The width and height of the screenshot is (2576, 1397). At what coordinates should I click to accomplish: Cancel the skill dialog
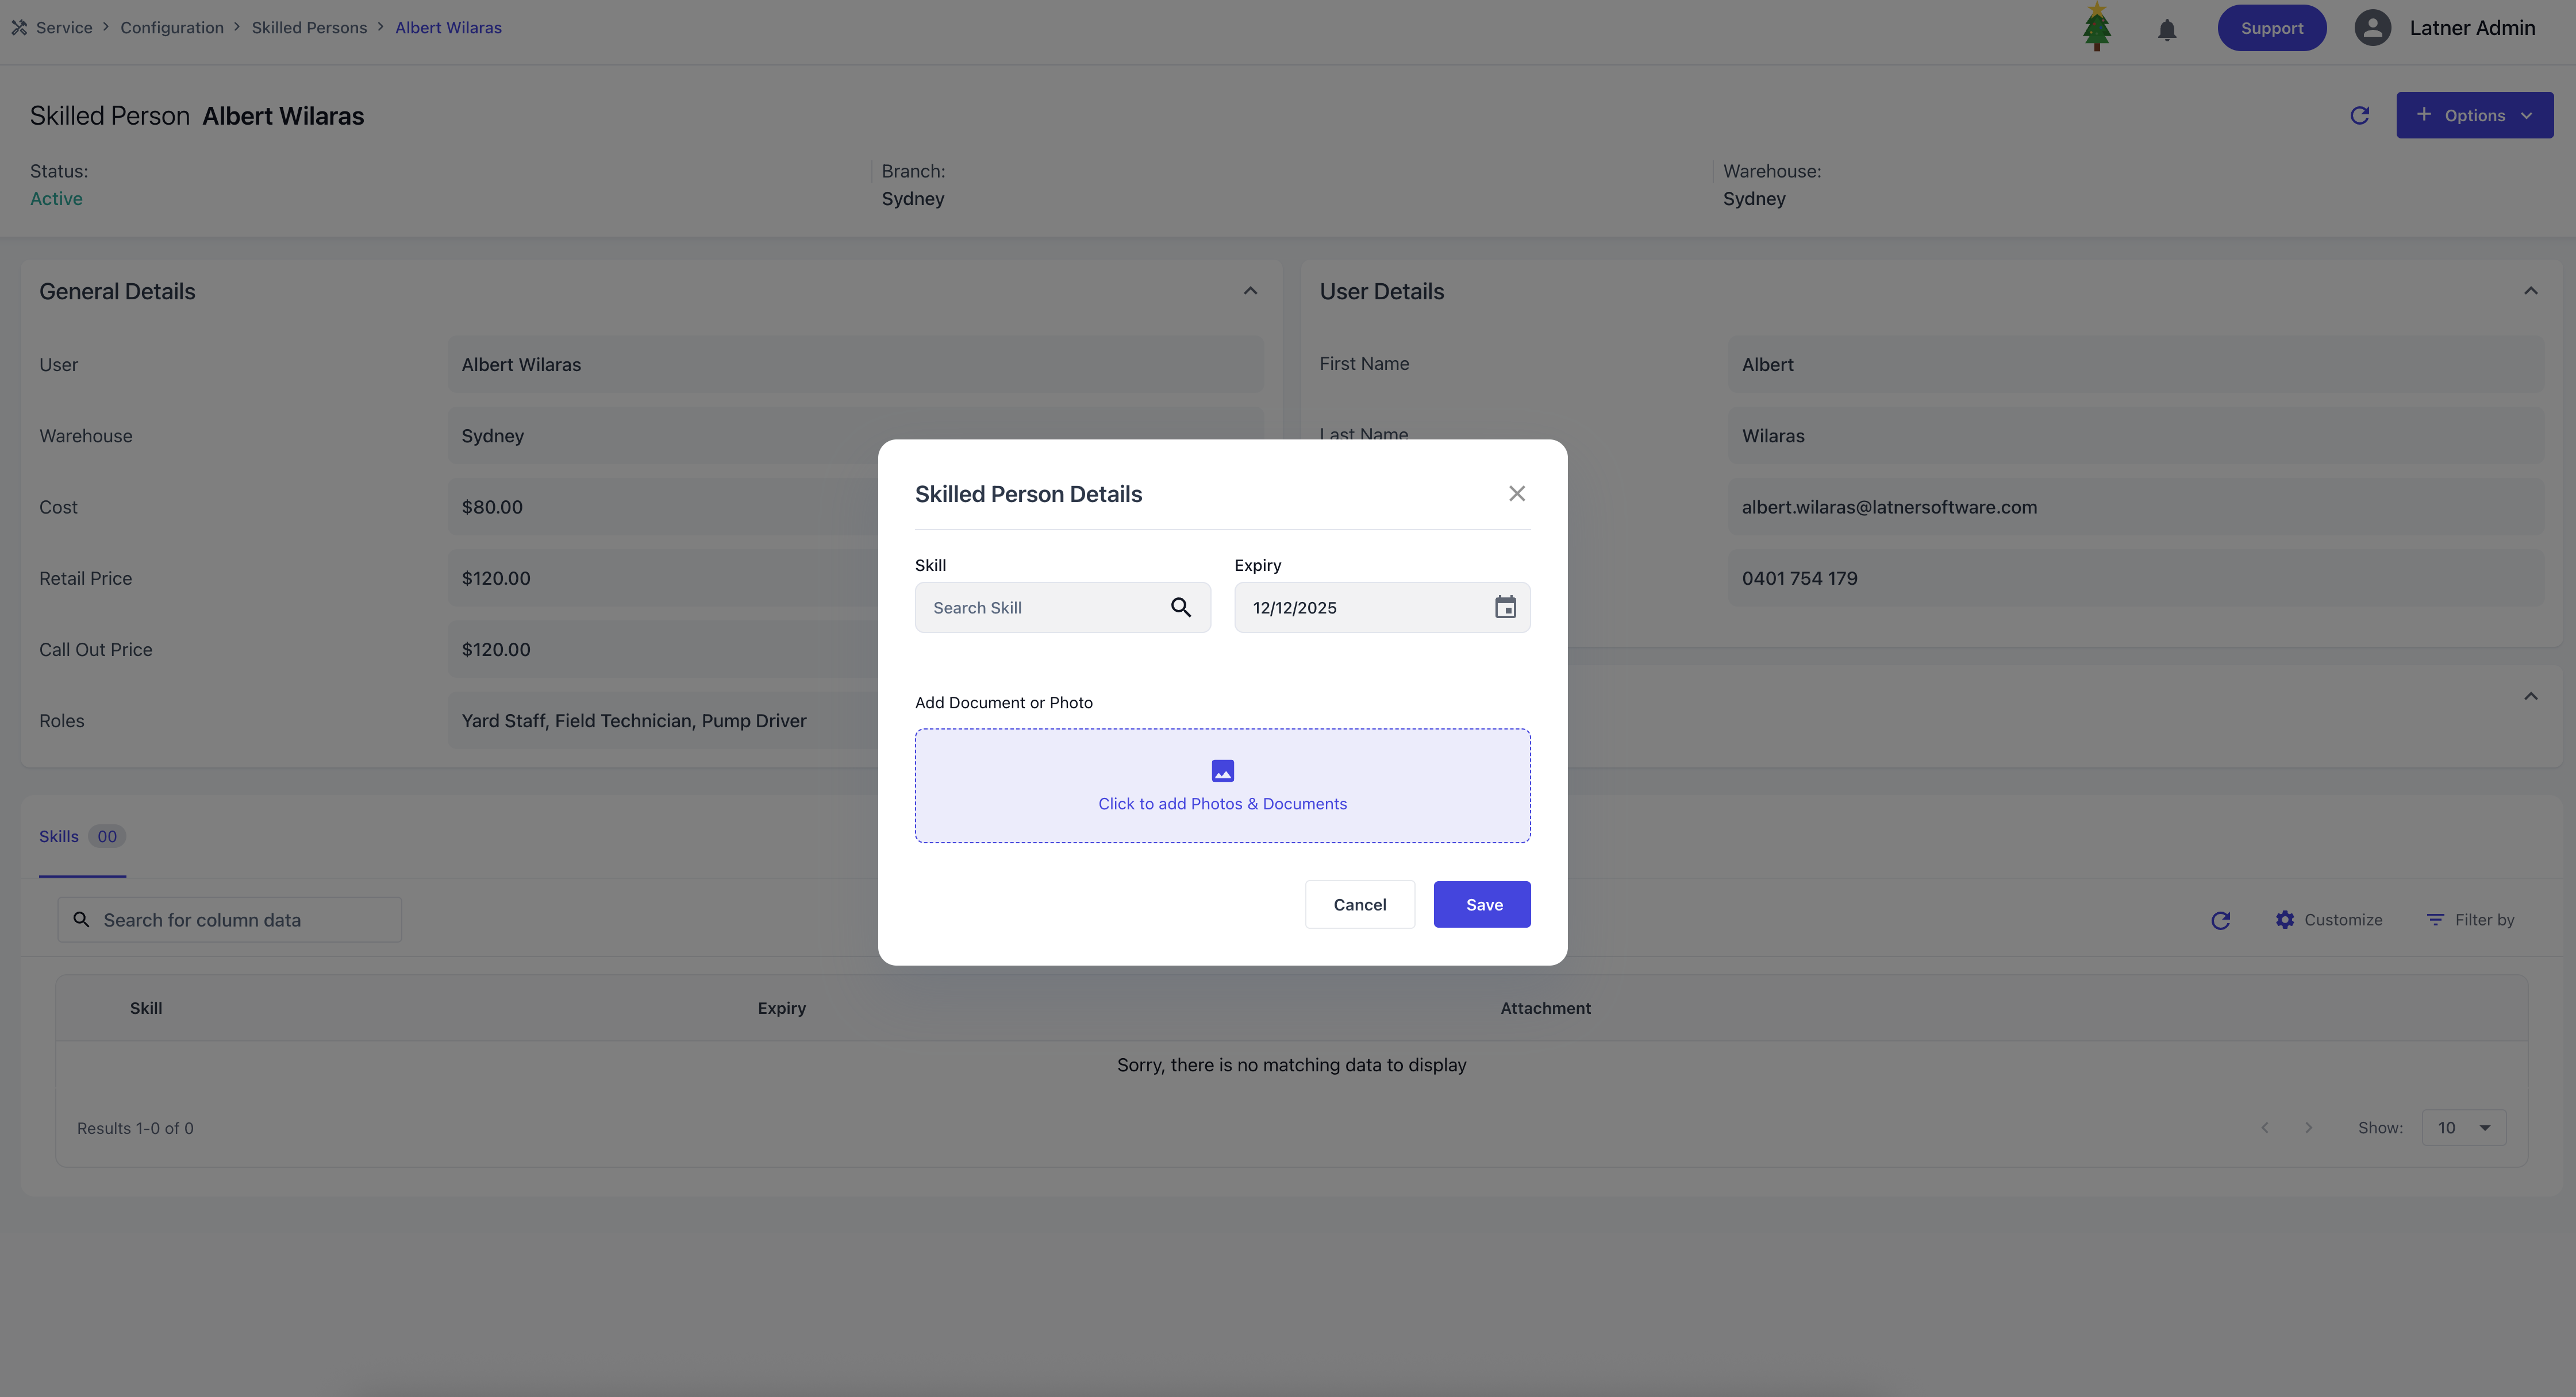[x=1359, y=904]
